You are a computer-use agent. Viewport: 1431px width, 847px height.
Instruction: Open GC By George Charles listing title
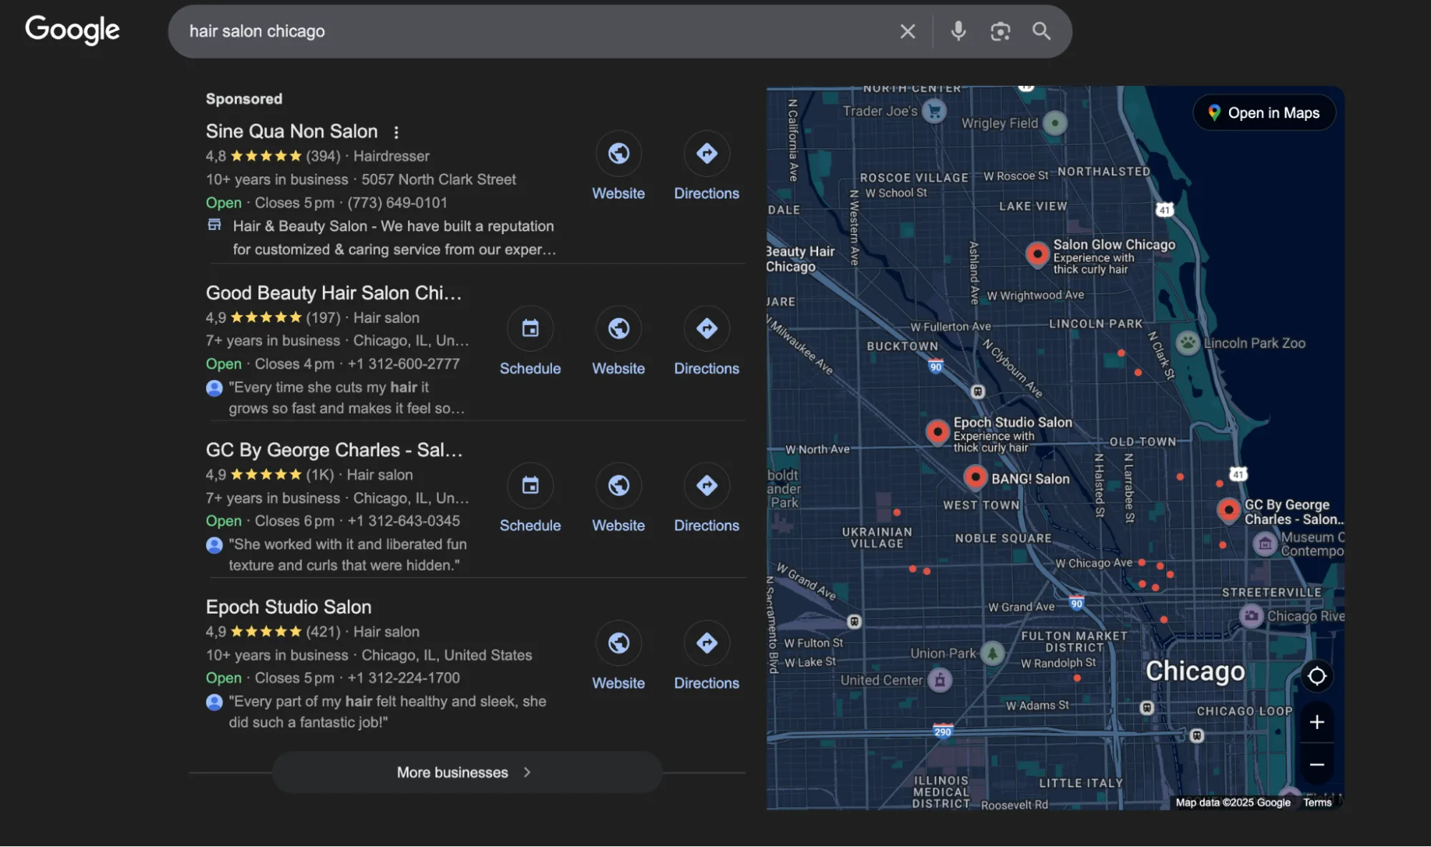click(334, 450)
